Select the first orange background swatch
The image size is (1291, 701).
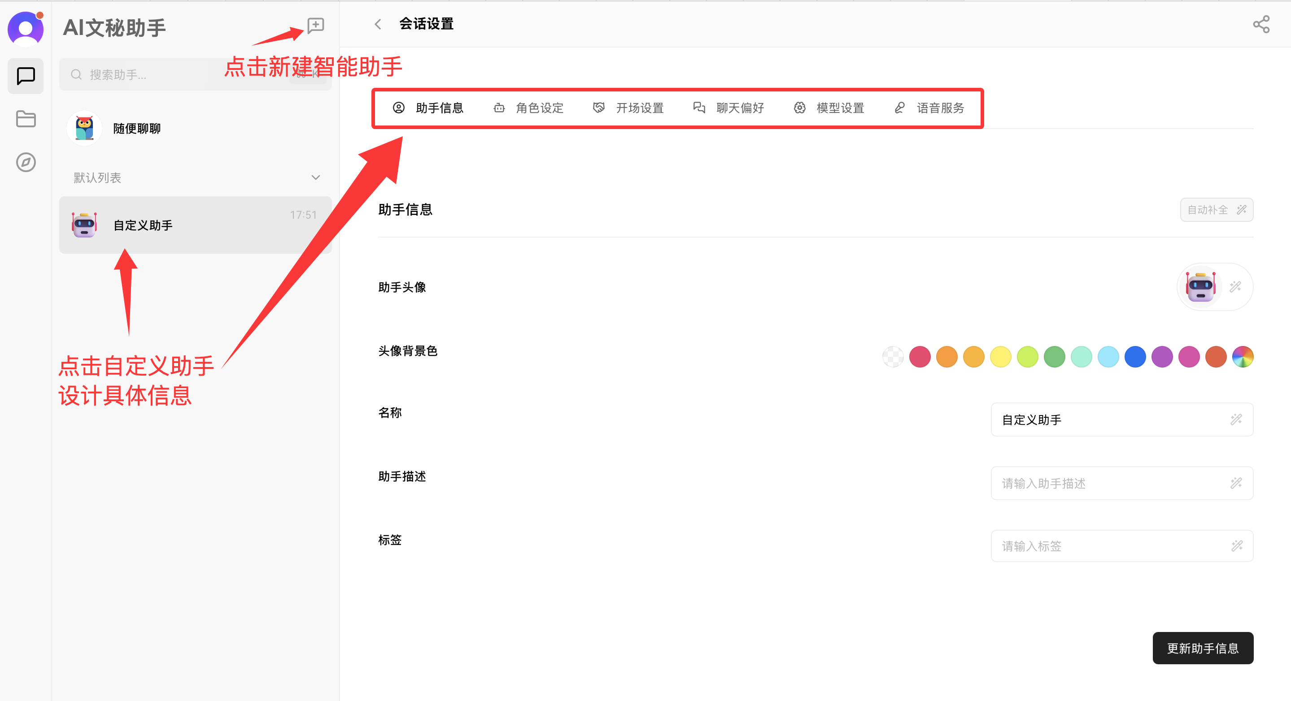946,357
